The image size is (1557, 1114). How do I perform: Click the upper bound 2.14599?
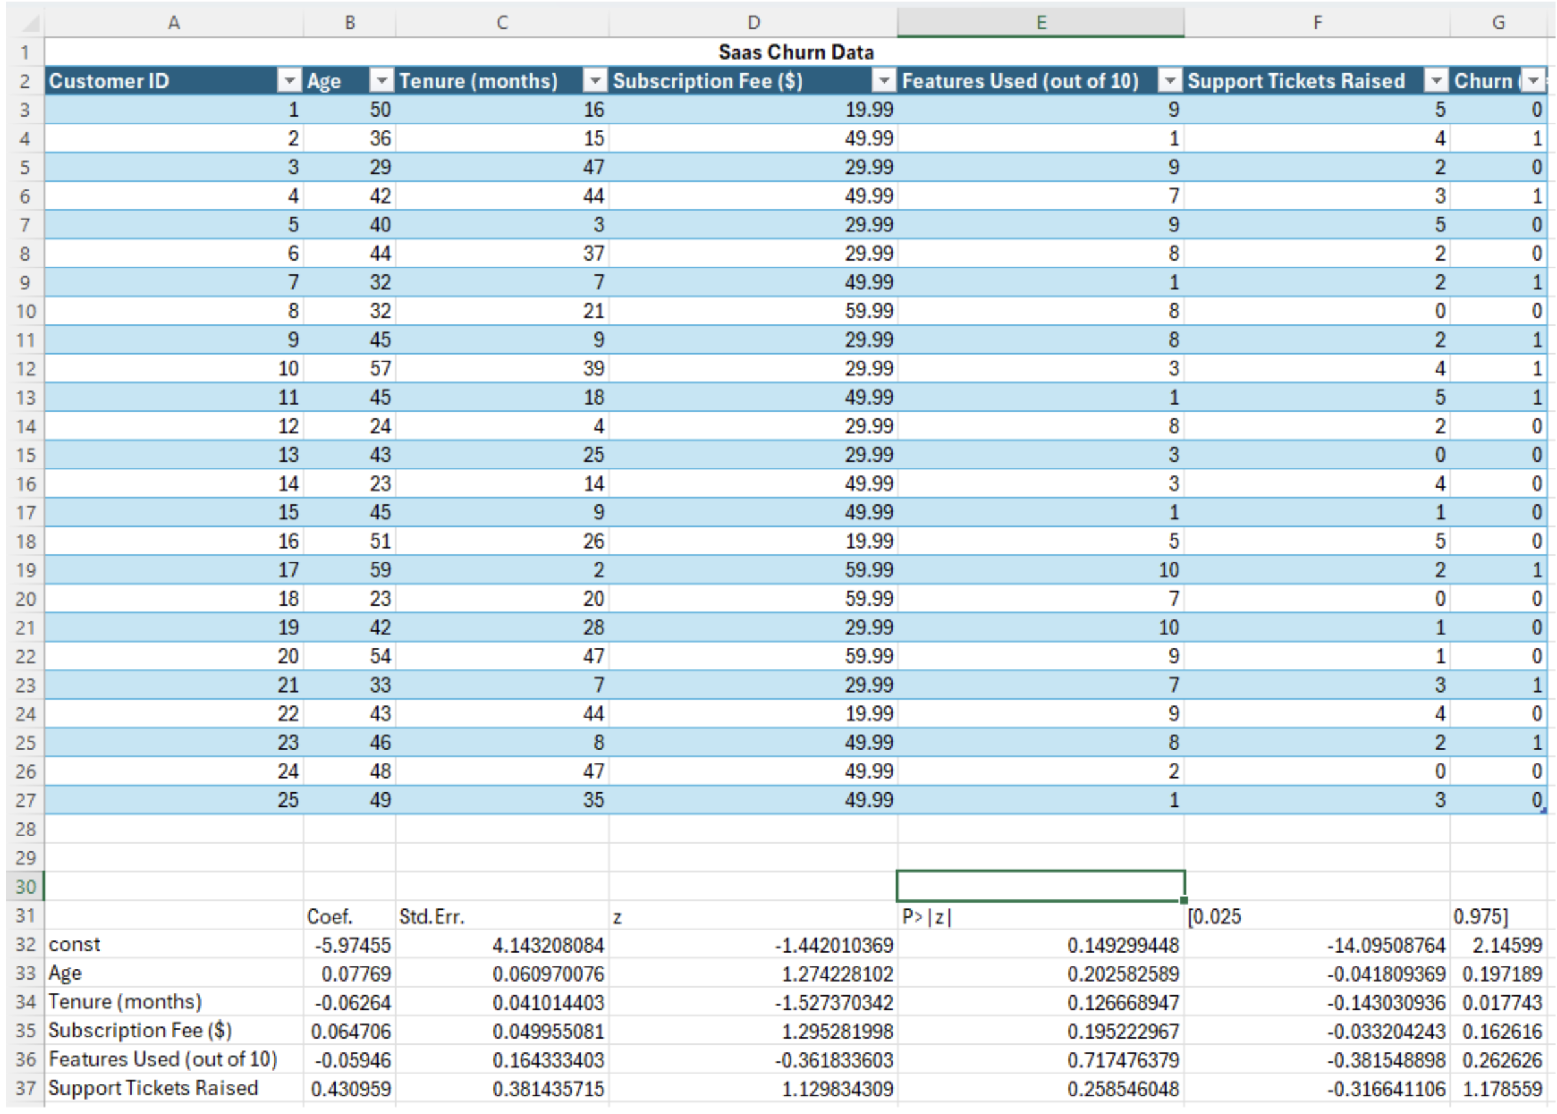tap(1499, 945)
